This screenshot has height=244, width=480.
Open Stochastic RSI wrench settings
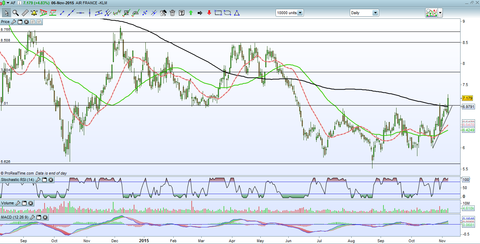pyautogui.click(x=38, y=180)
